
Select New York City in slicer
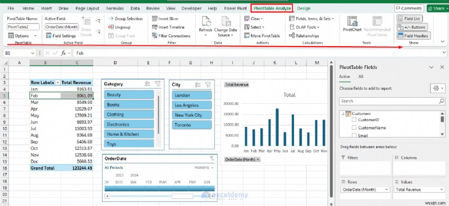pyautogui.click(x=191, y=115)
